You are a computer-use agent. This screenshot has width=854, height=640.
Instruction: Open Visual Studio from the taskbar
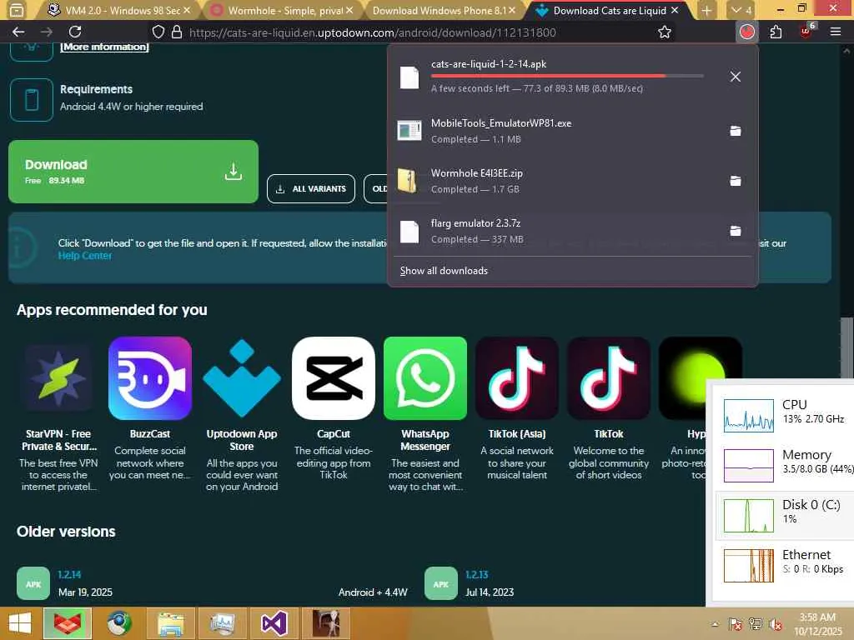[274, 623]
